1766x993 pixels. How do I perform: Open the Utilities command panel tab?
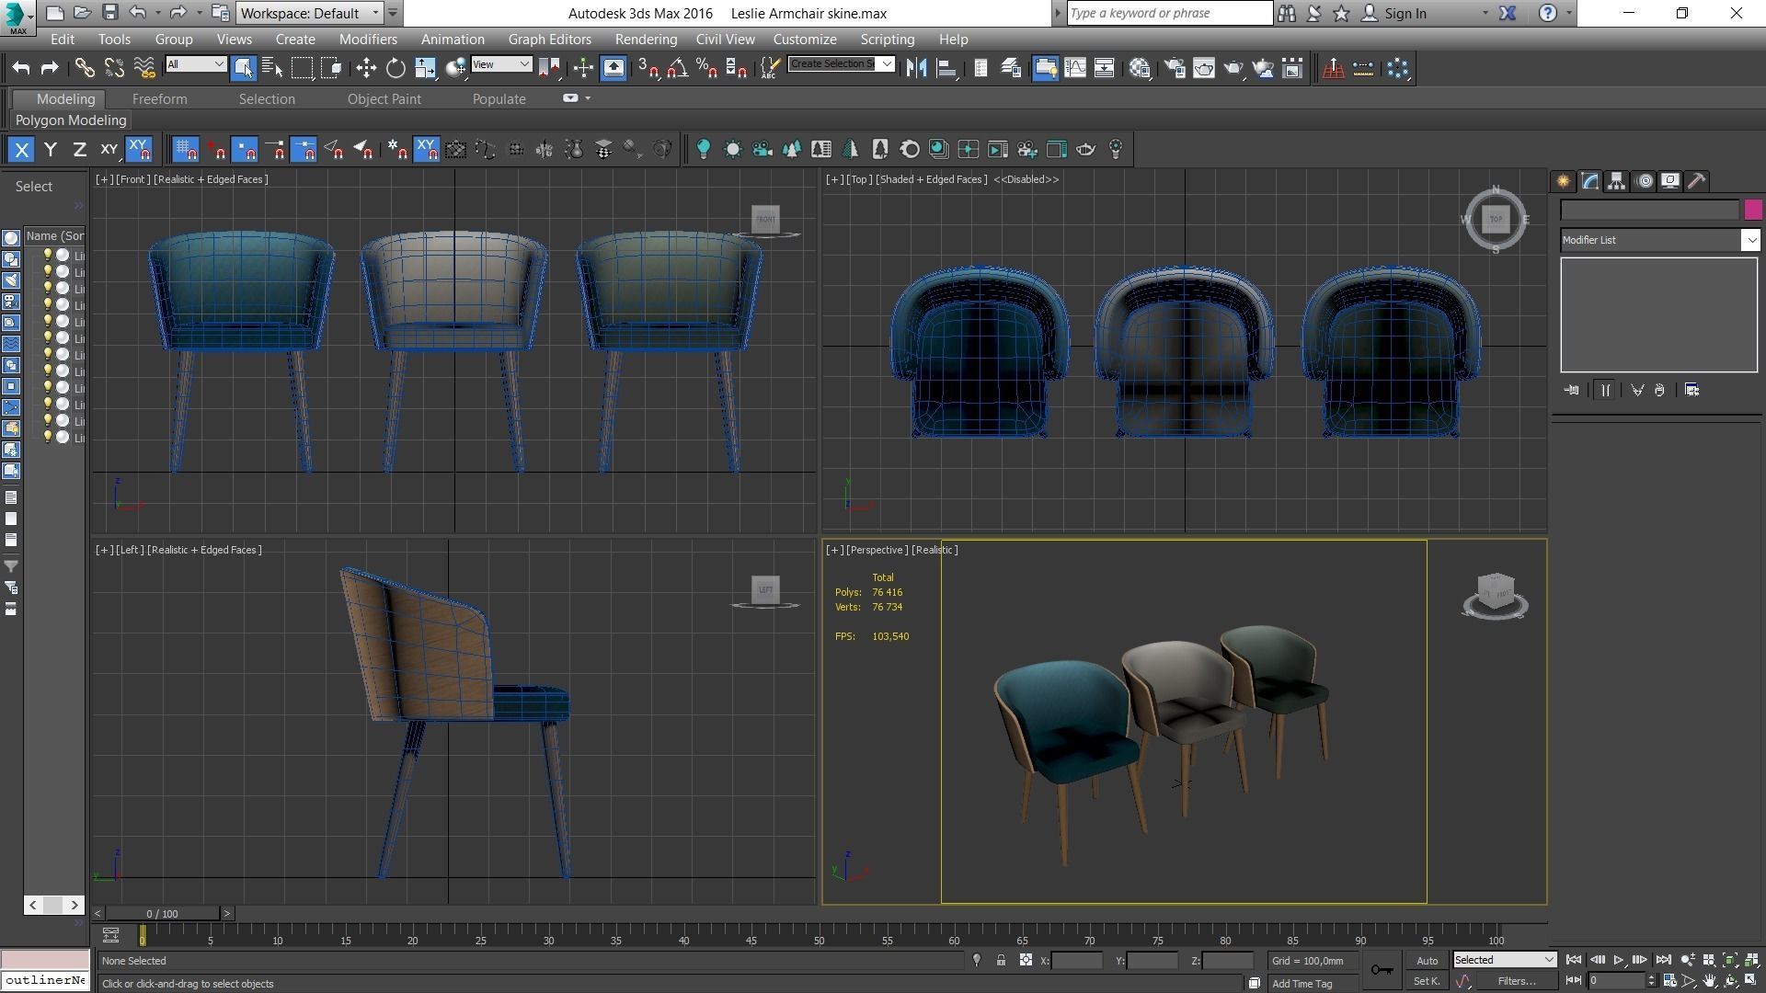click(x=1697, y=181)
